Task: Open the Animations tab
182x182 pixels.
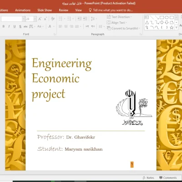Action: click(23, 10)
